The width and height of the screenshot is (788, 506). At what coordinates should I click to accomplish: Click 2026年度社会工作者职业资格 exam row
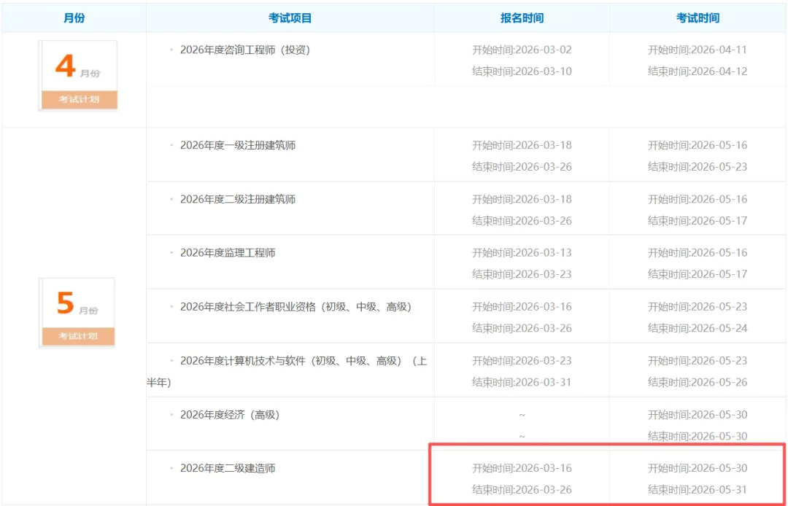pos(297,306)
